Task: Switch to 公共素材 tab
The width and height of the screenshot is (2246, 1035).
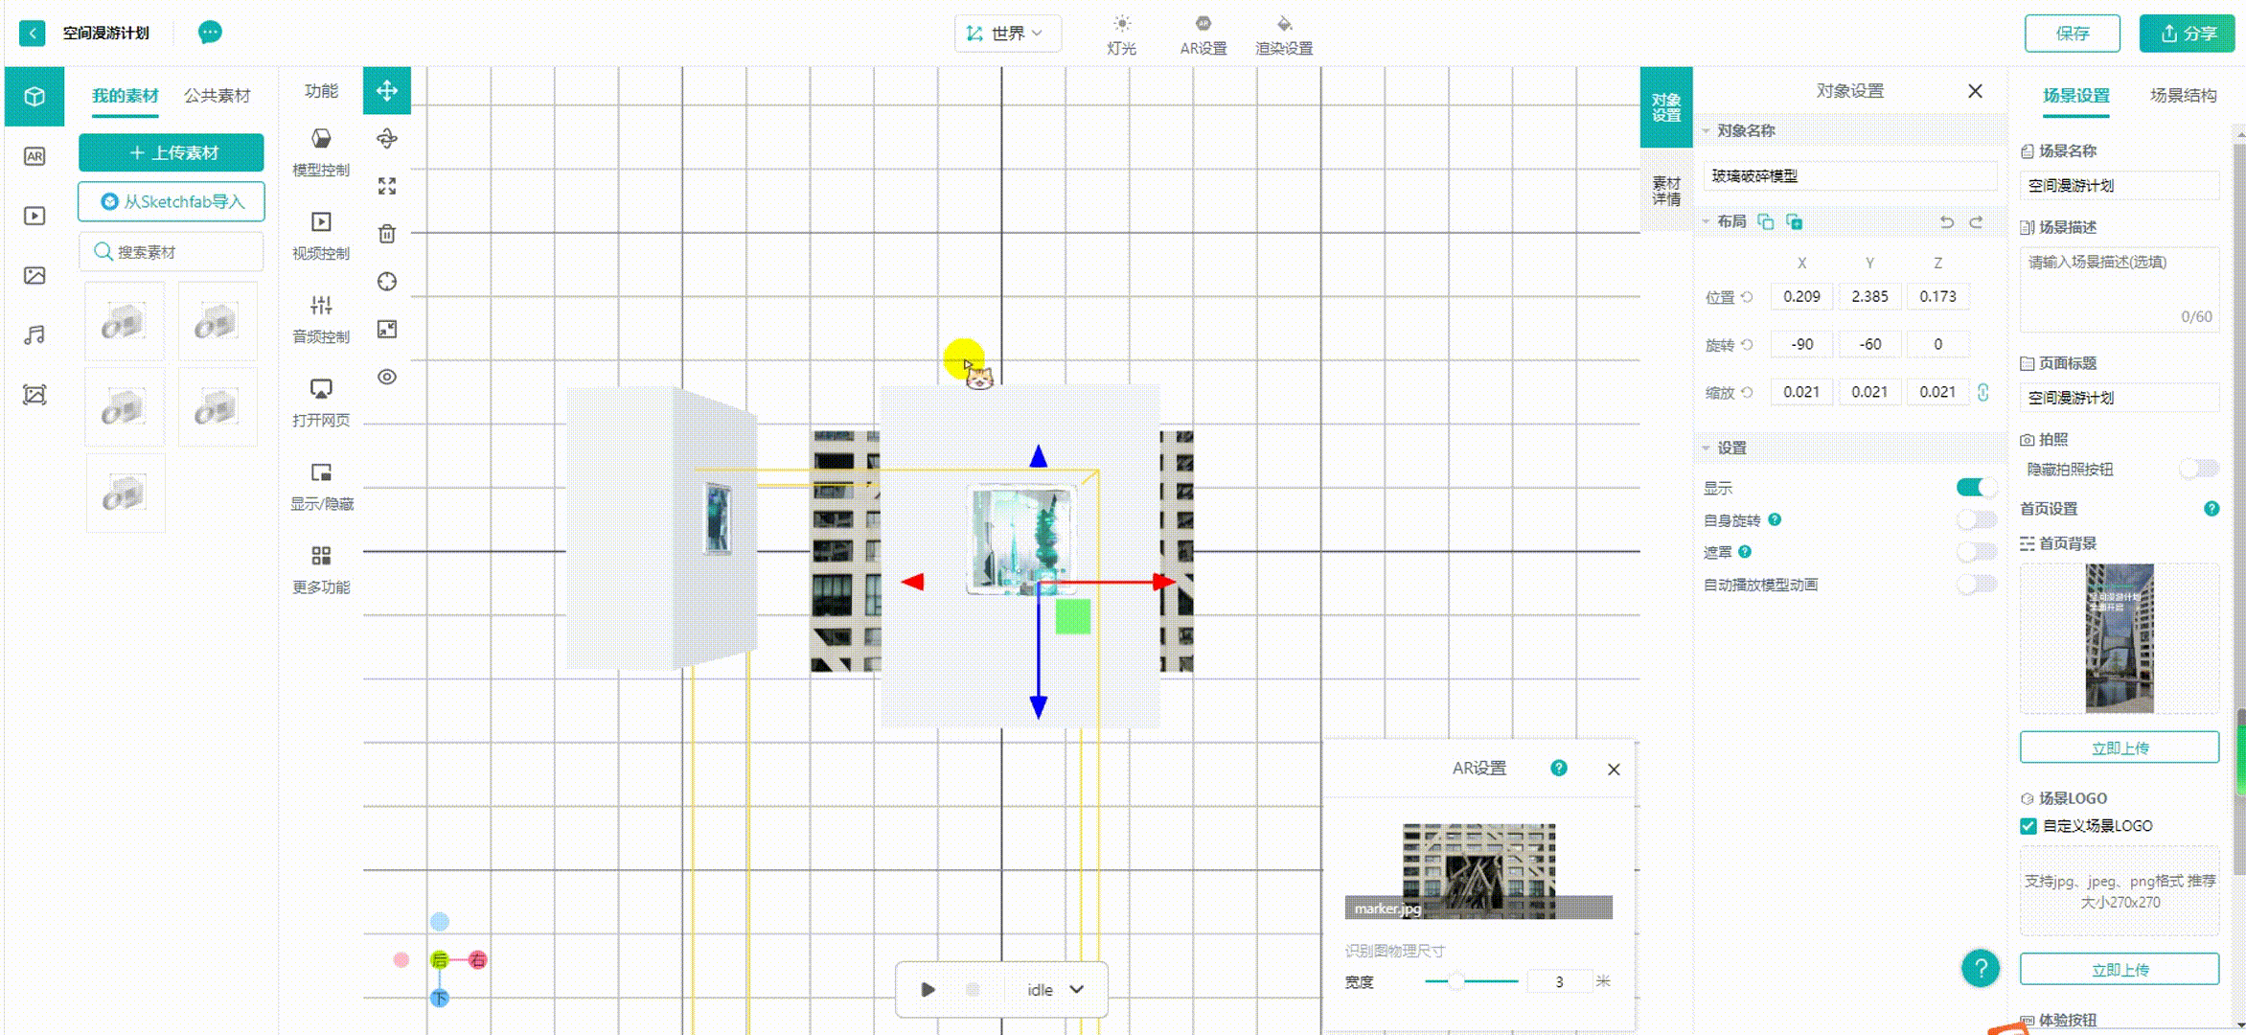Action: pos(218,96)
